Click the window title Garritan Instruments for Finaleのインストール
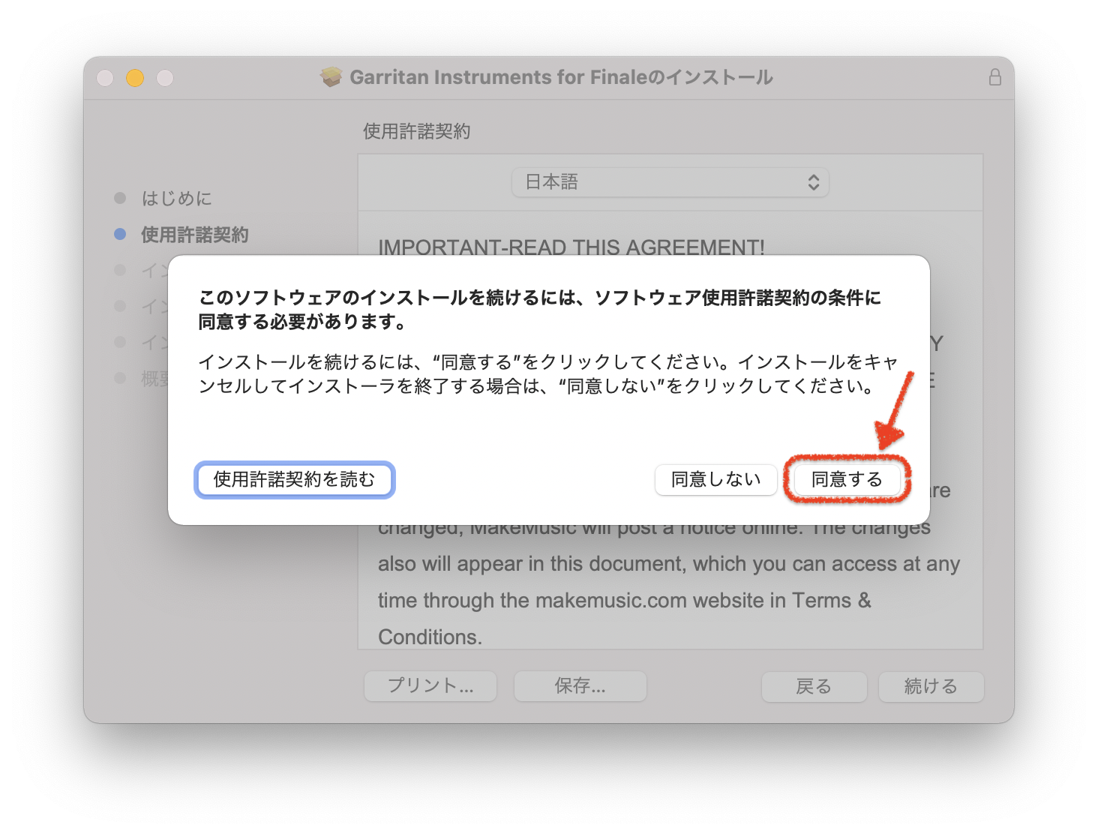This screenshot has height=834, width=1098. (561, 77)
